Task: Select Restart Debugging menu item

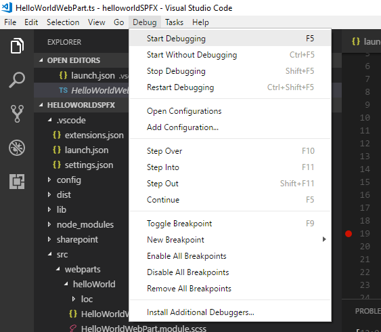Action: click(230, 87)
